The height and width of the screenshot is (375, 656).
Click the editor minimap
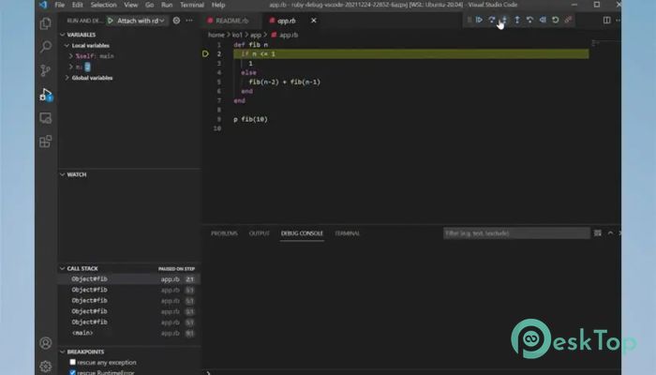tap(605, 43)
